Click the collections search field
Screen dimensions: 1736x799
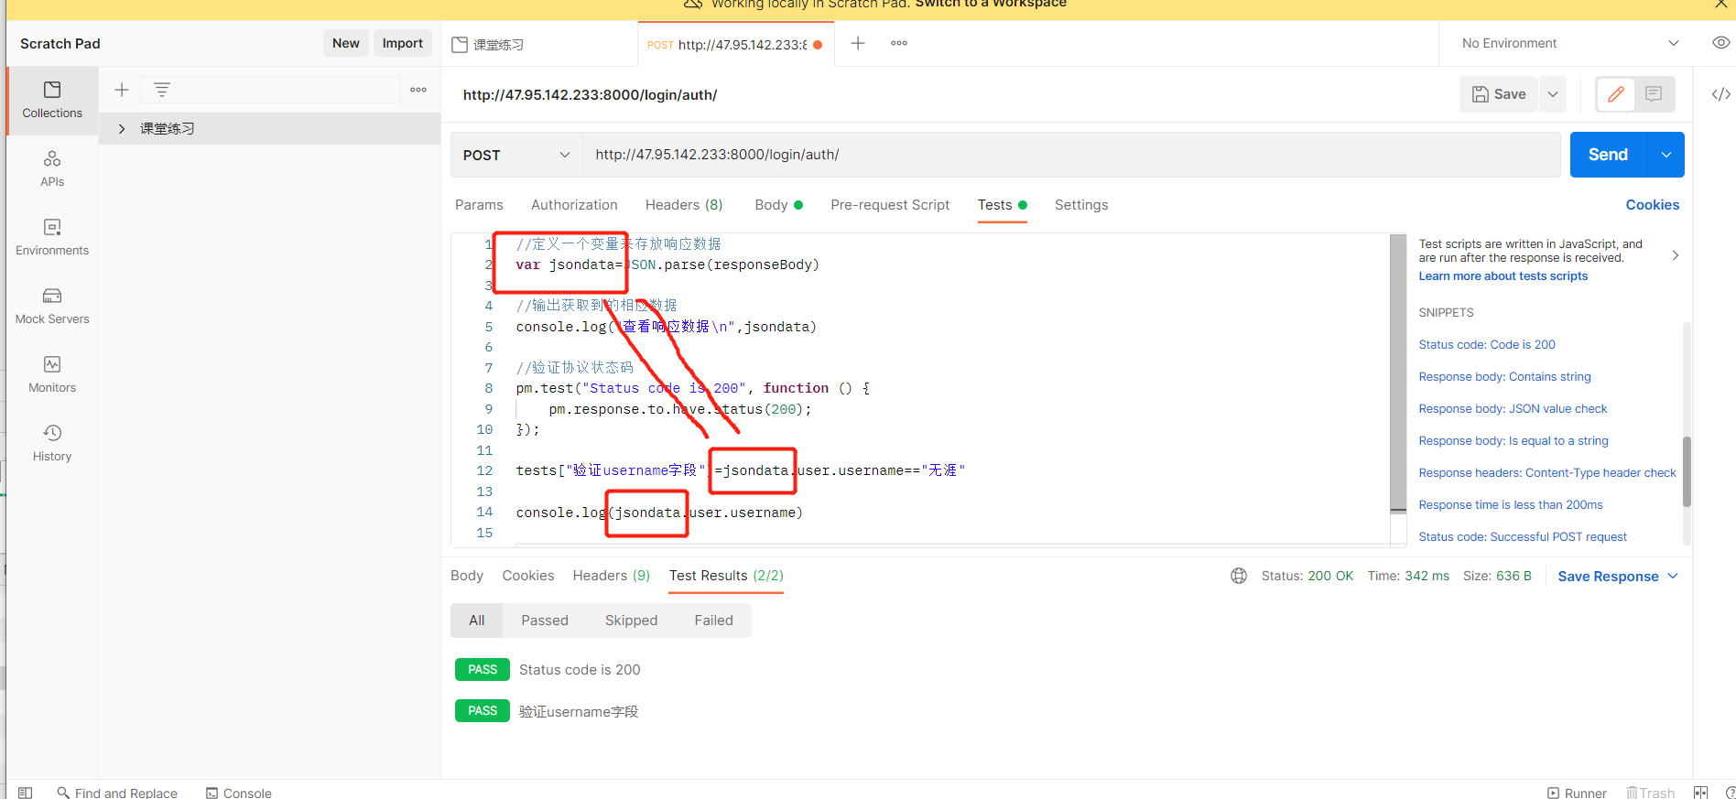click(270, 90)
